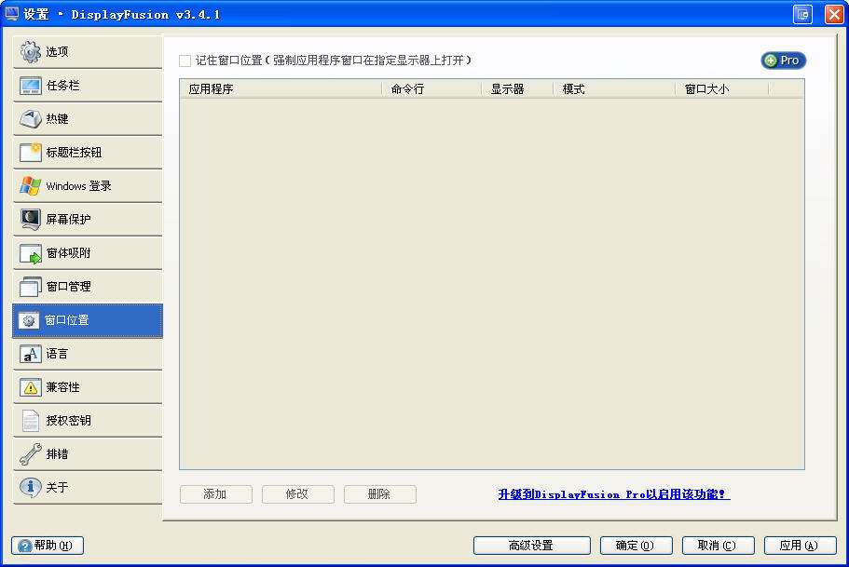Click the moon monitor icon for 屏幕保护

[31, 219]
